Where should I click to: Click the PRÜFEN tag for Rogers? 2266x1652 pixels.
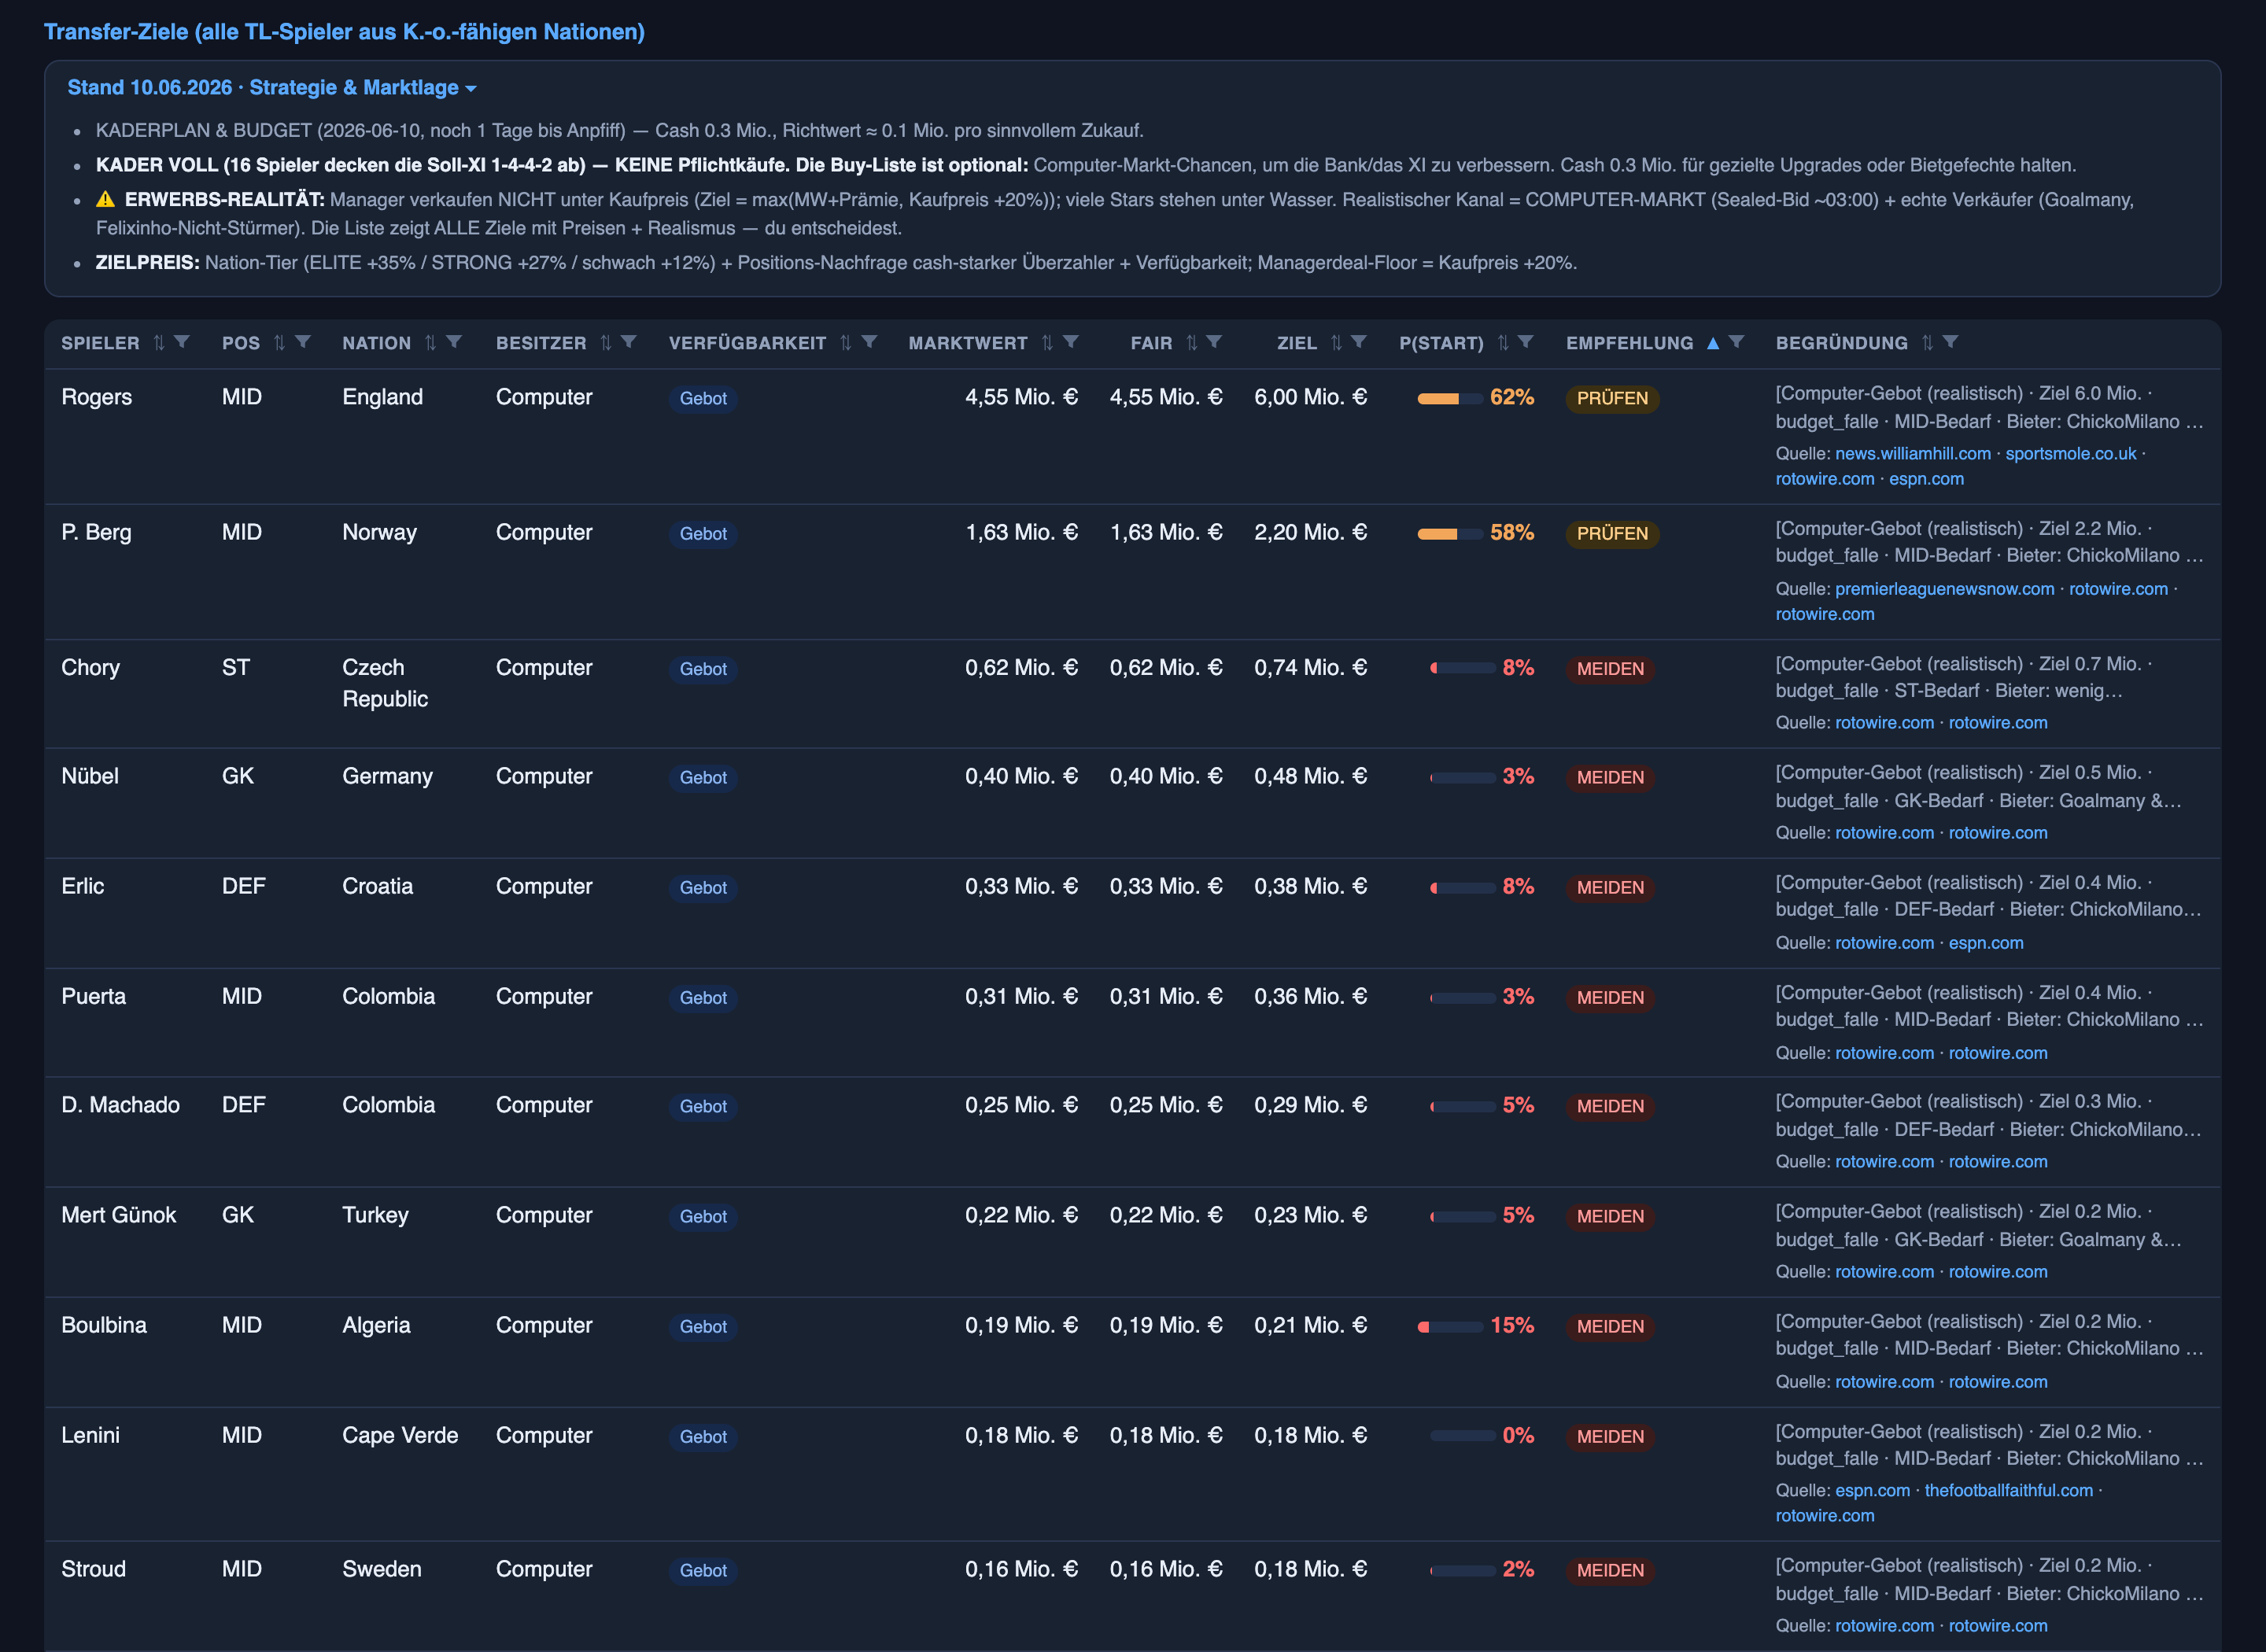tap(1612, 399)
